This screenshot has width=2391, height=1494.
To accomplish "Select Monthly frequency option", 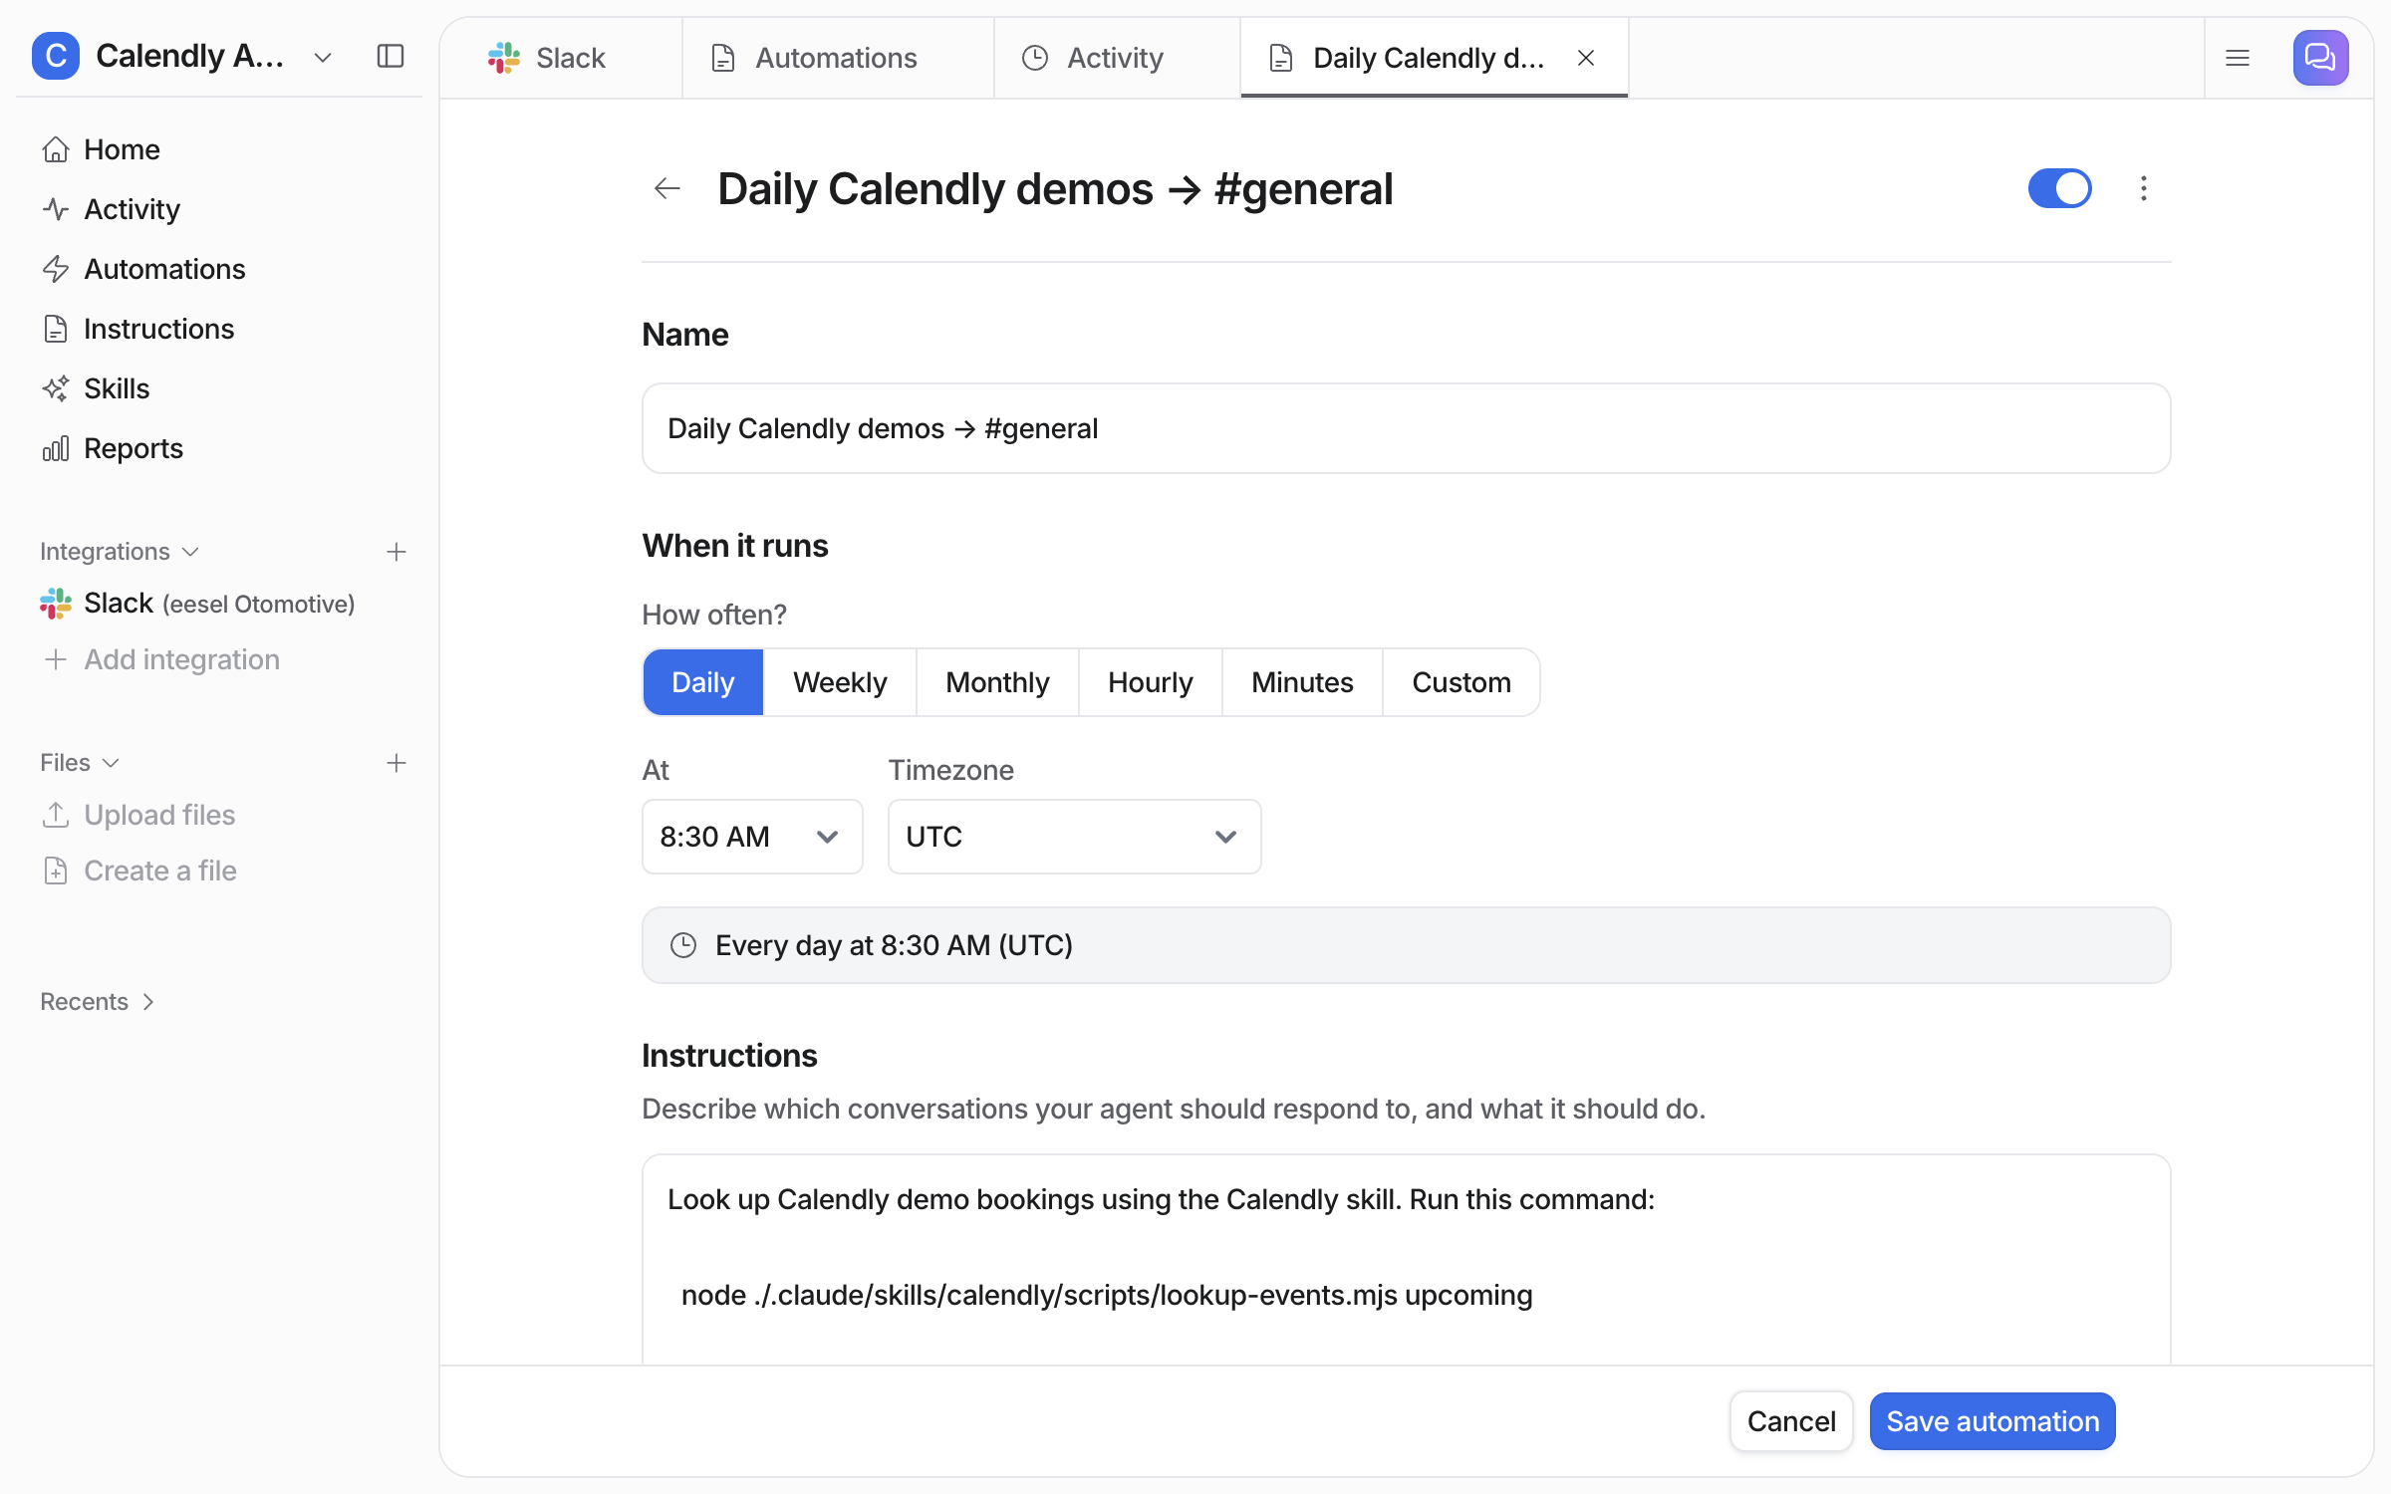I will click(x=997, y=682).
